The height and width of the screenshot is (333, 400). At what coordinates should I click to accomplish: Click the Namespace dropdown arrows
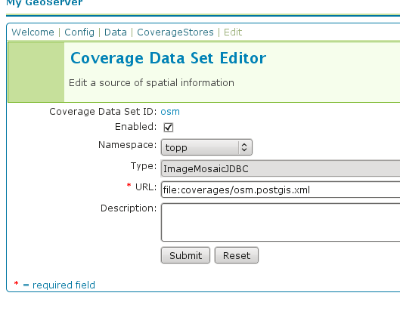click(244, 147)
